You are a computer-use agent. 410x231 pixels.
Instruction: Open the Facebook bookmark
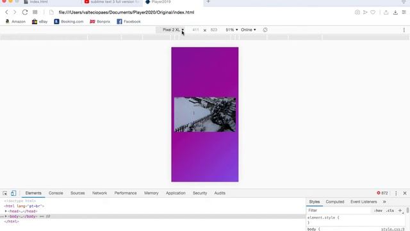pyautogui.click(x=129, y=21)
